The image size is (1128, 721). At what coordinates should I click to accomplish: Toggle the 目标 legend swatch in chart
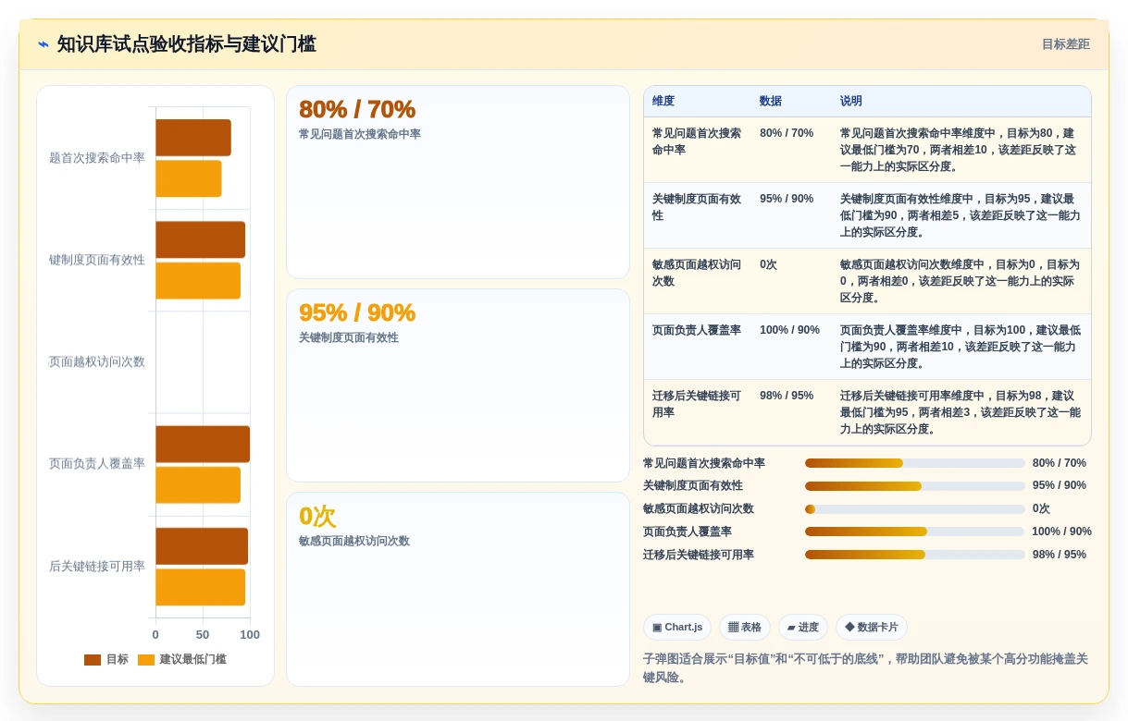pyautogui.click(x=93, y=660)
